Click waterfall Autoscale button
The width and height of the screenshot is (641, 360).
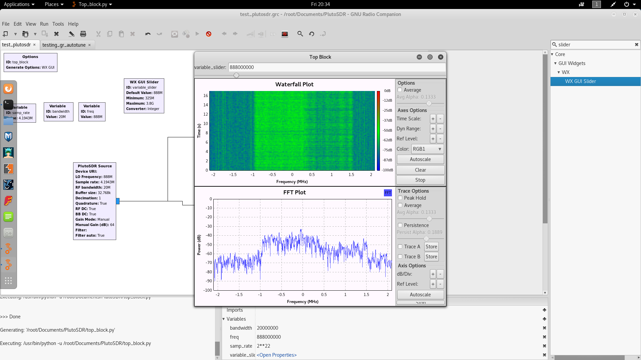coord(420,159)
